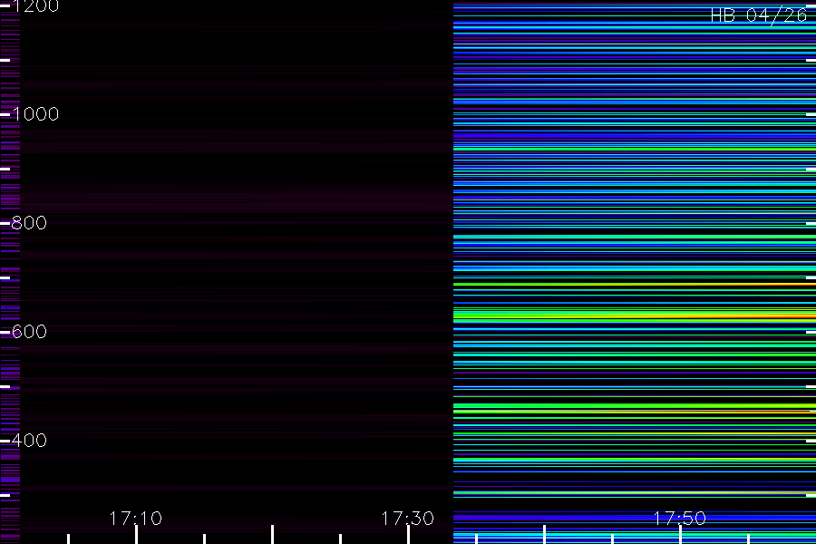Click the tick mark below 17:50
816x544 pixels.
tap(680, 535)
